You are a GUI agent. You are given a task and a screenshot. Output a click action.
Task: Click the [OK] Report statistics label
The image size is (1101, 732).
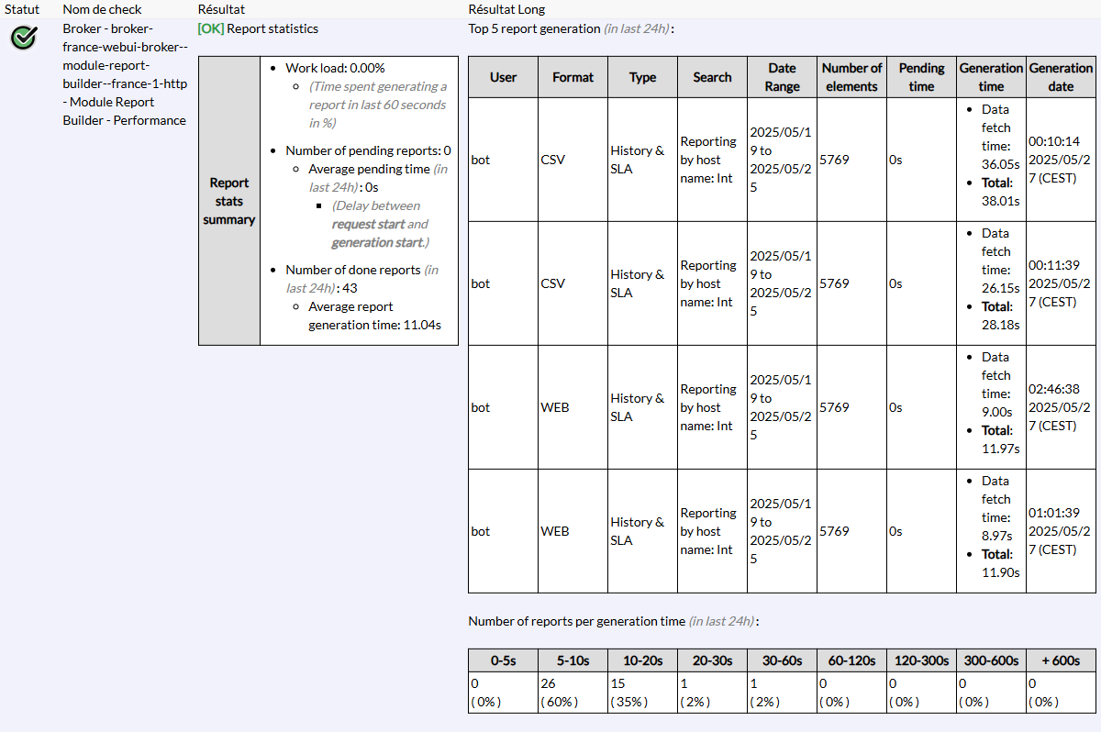258,28
